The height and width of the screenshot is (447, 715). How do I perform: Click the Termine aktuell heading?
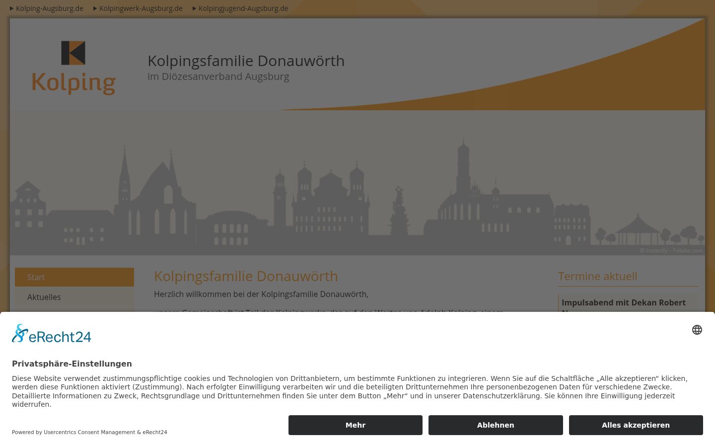(598, 276)
